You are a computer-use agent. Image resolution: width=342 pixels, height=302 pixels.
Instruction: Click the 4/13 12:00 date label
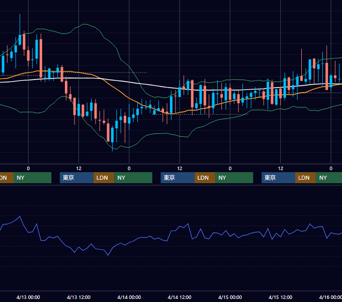(78, 297)
